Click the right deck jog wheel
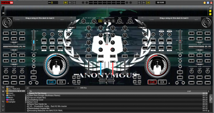Image resolution: width=214 pixels, height=113 pixels. (157, 65)
